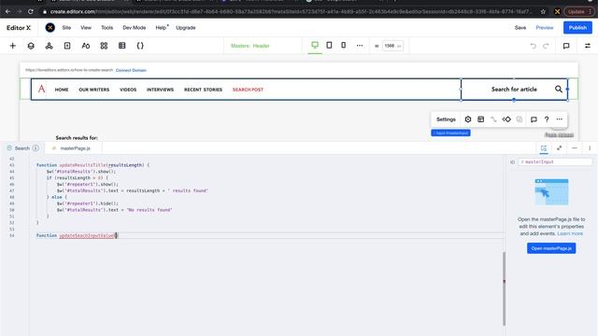Viewport: 598px width, 336px height.
Task: Click the red A site logo
Action: point(41,90)
